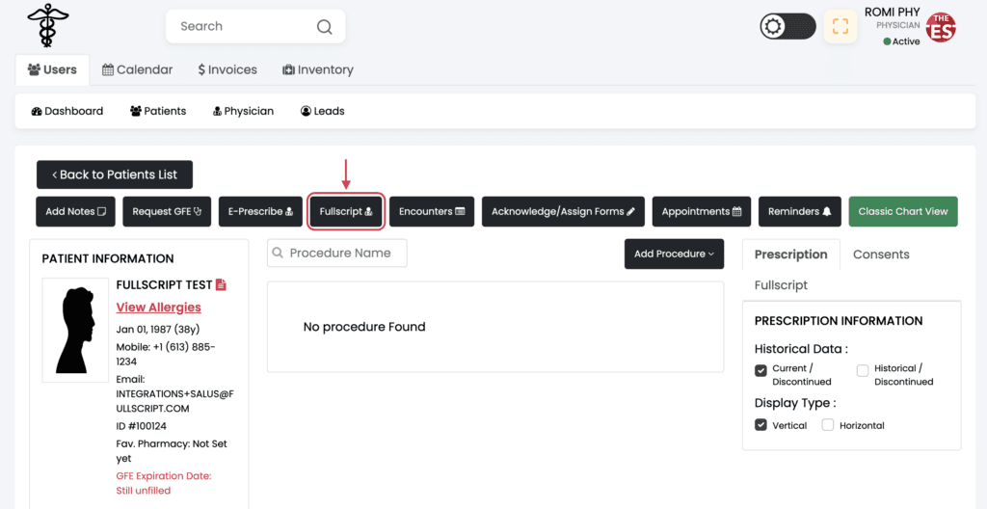The width and height of the screenshot is (987, 509).
Task: Open the Encounters button
Action: pyautogui.click(x=432, y=212)
